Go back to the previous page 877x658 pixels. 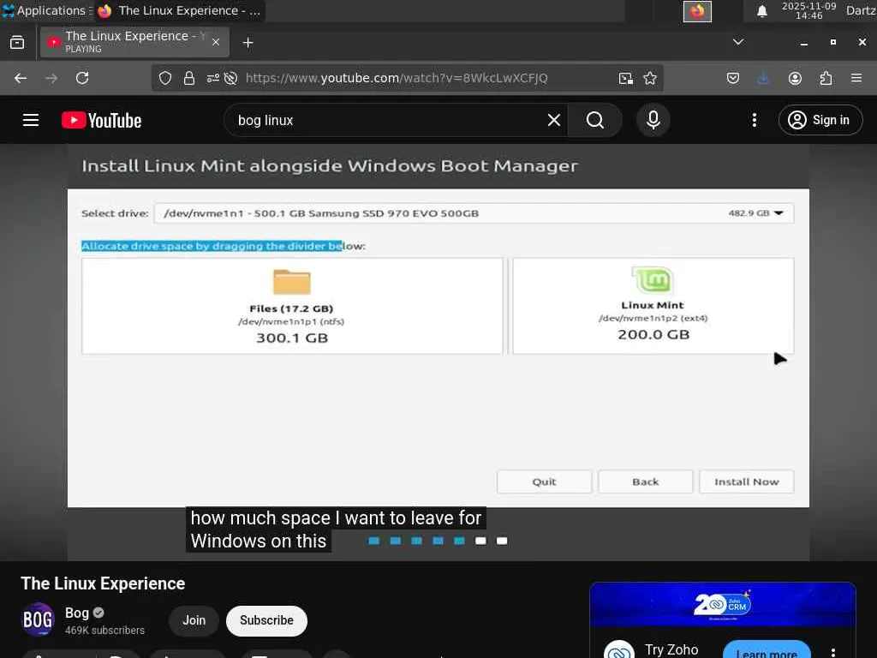21,78
